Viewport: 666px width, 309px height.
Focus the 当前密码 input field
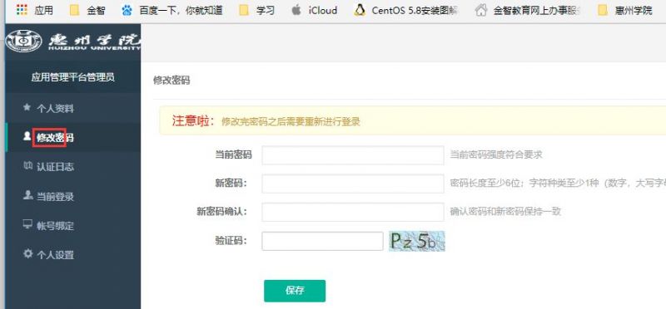click(353, 155)
